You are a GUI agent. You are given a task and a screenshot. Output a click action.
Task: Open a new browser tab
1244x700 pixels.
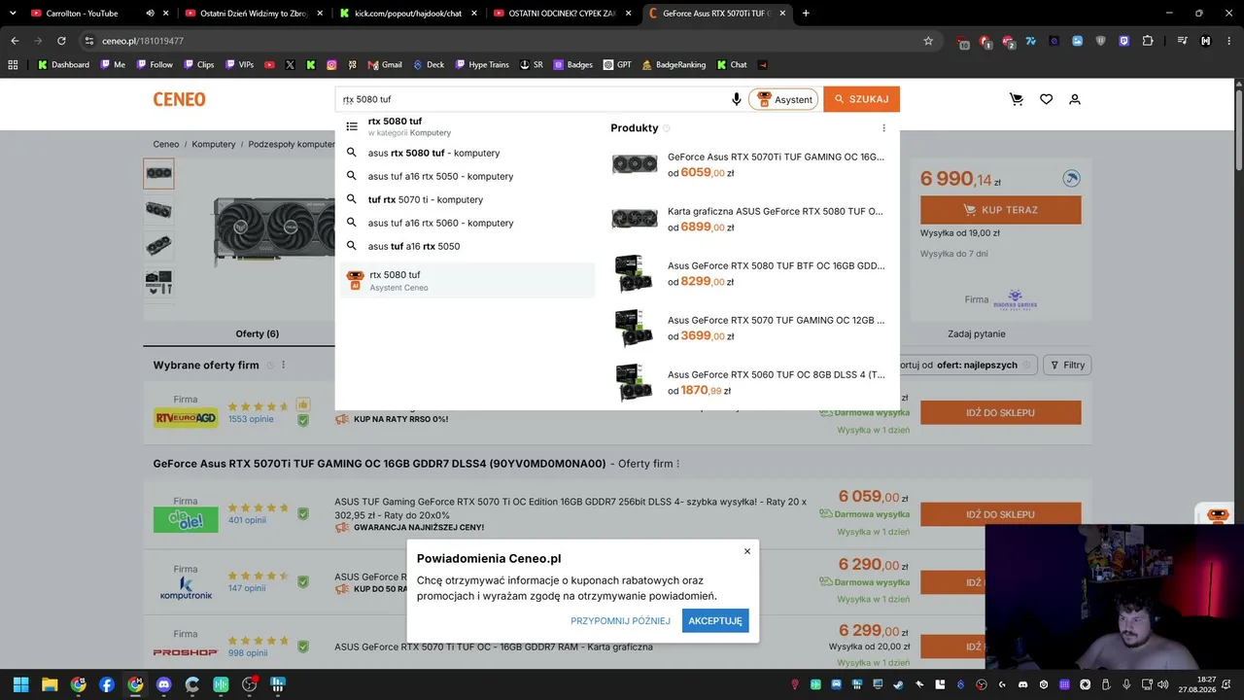[806, 14]
